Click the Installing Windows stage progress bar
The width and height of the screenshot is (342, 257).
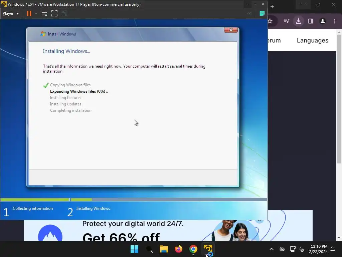click(169, 199)
